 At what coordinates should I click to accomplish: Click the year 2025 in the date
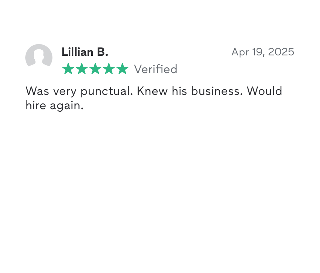point(281,52)
